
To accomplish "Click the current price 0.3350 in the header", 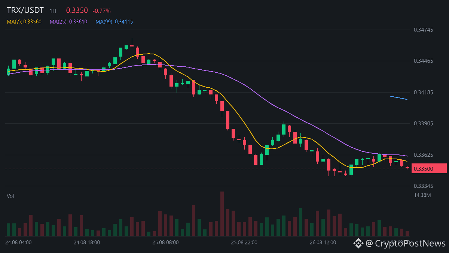I will tap(77, 11).
